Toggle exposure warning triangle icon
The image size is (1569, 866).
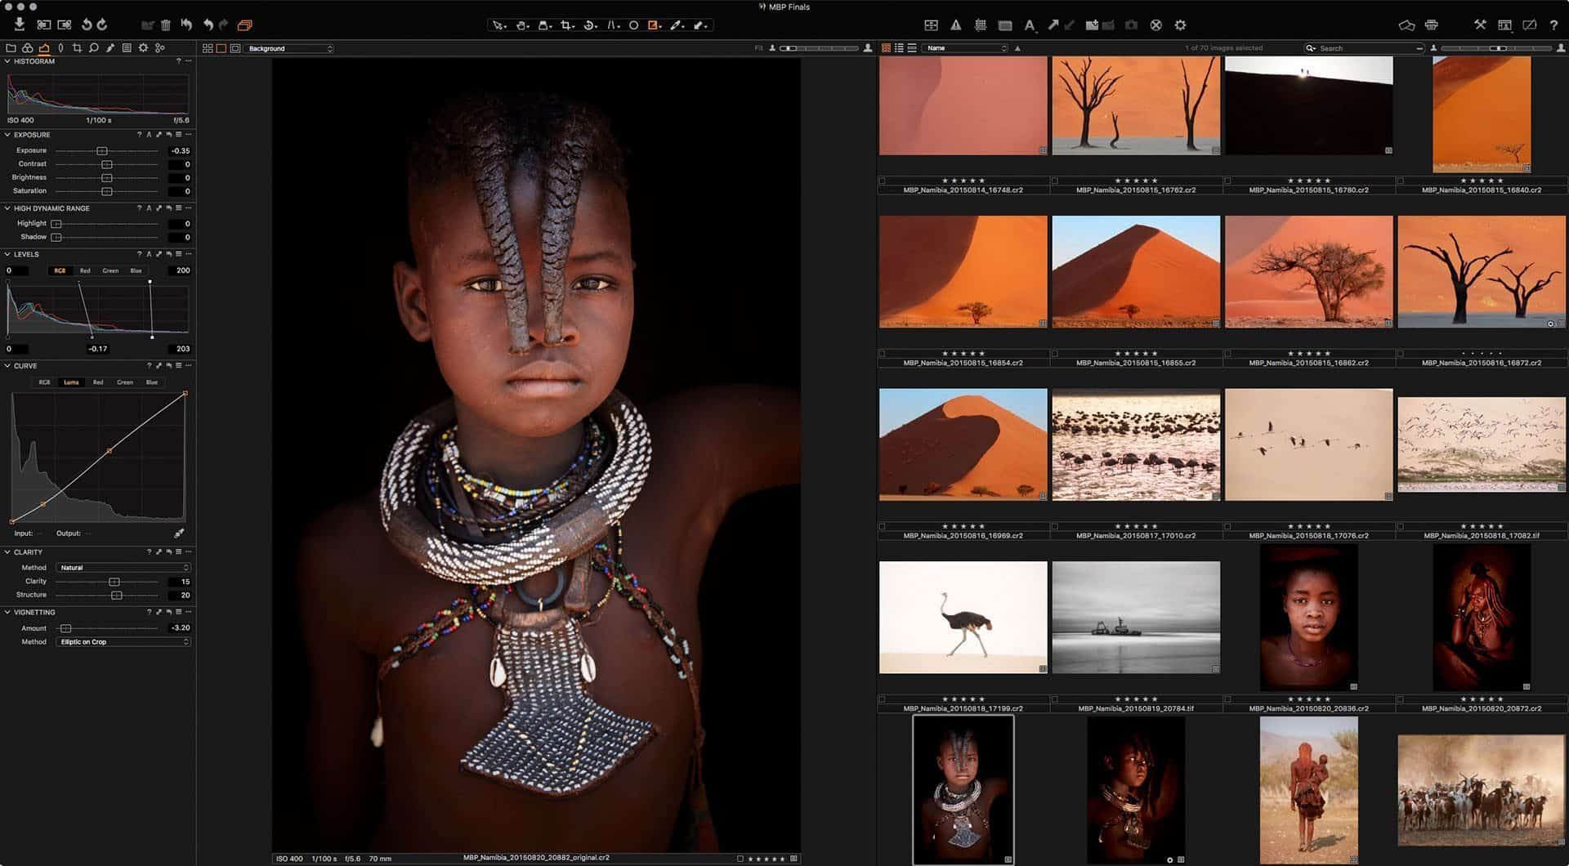click(x=955, y=25)
